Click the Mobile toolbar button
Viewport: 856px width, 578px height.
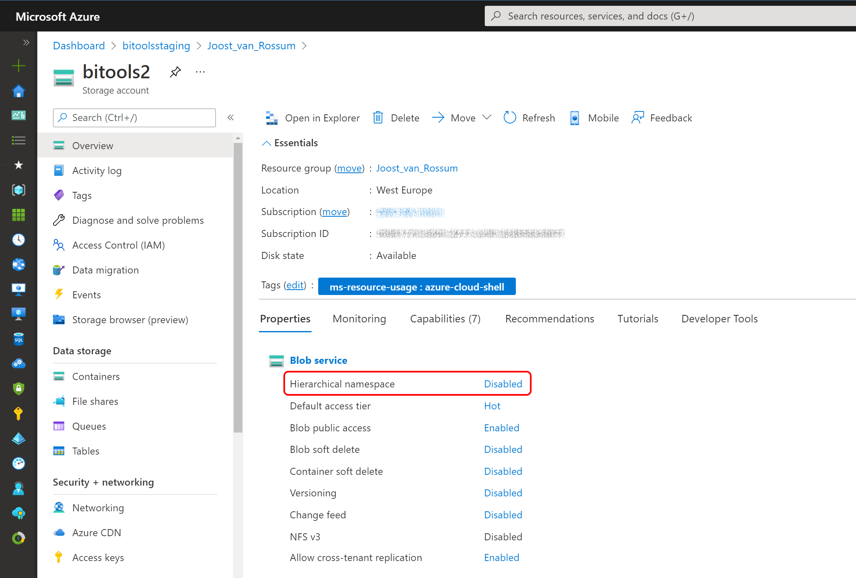[594, 118]
